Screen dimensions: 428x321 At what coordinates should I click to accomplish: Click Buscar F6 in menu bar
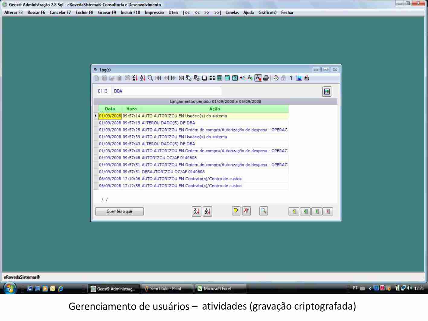[x=36, y=12]
